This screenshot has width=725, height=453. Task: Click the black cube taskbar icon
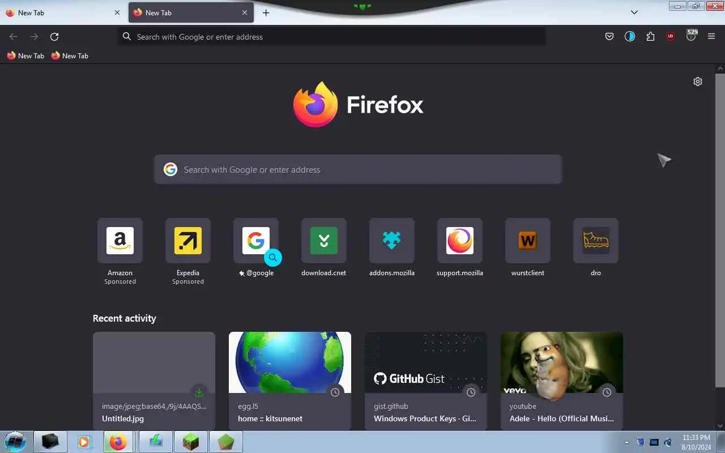click(x=50, y=442)
